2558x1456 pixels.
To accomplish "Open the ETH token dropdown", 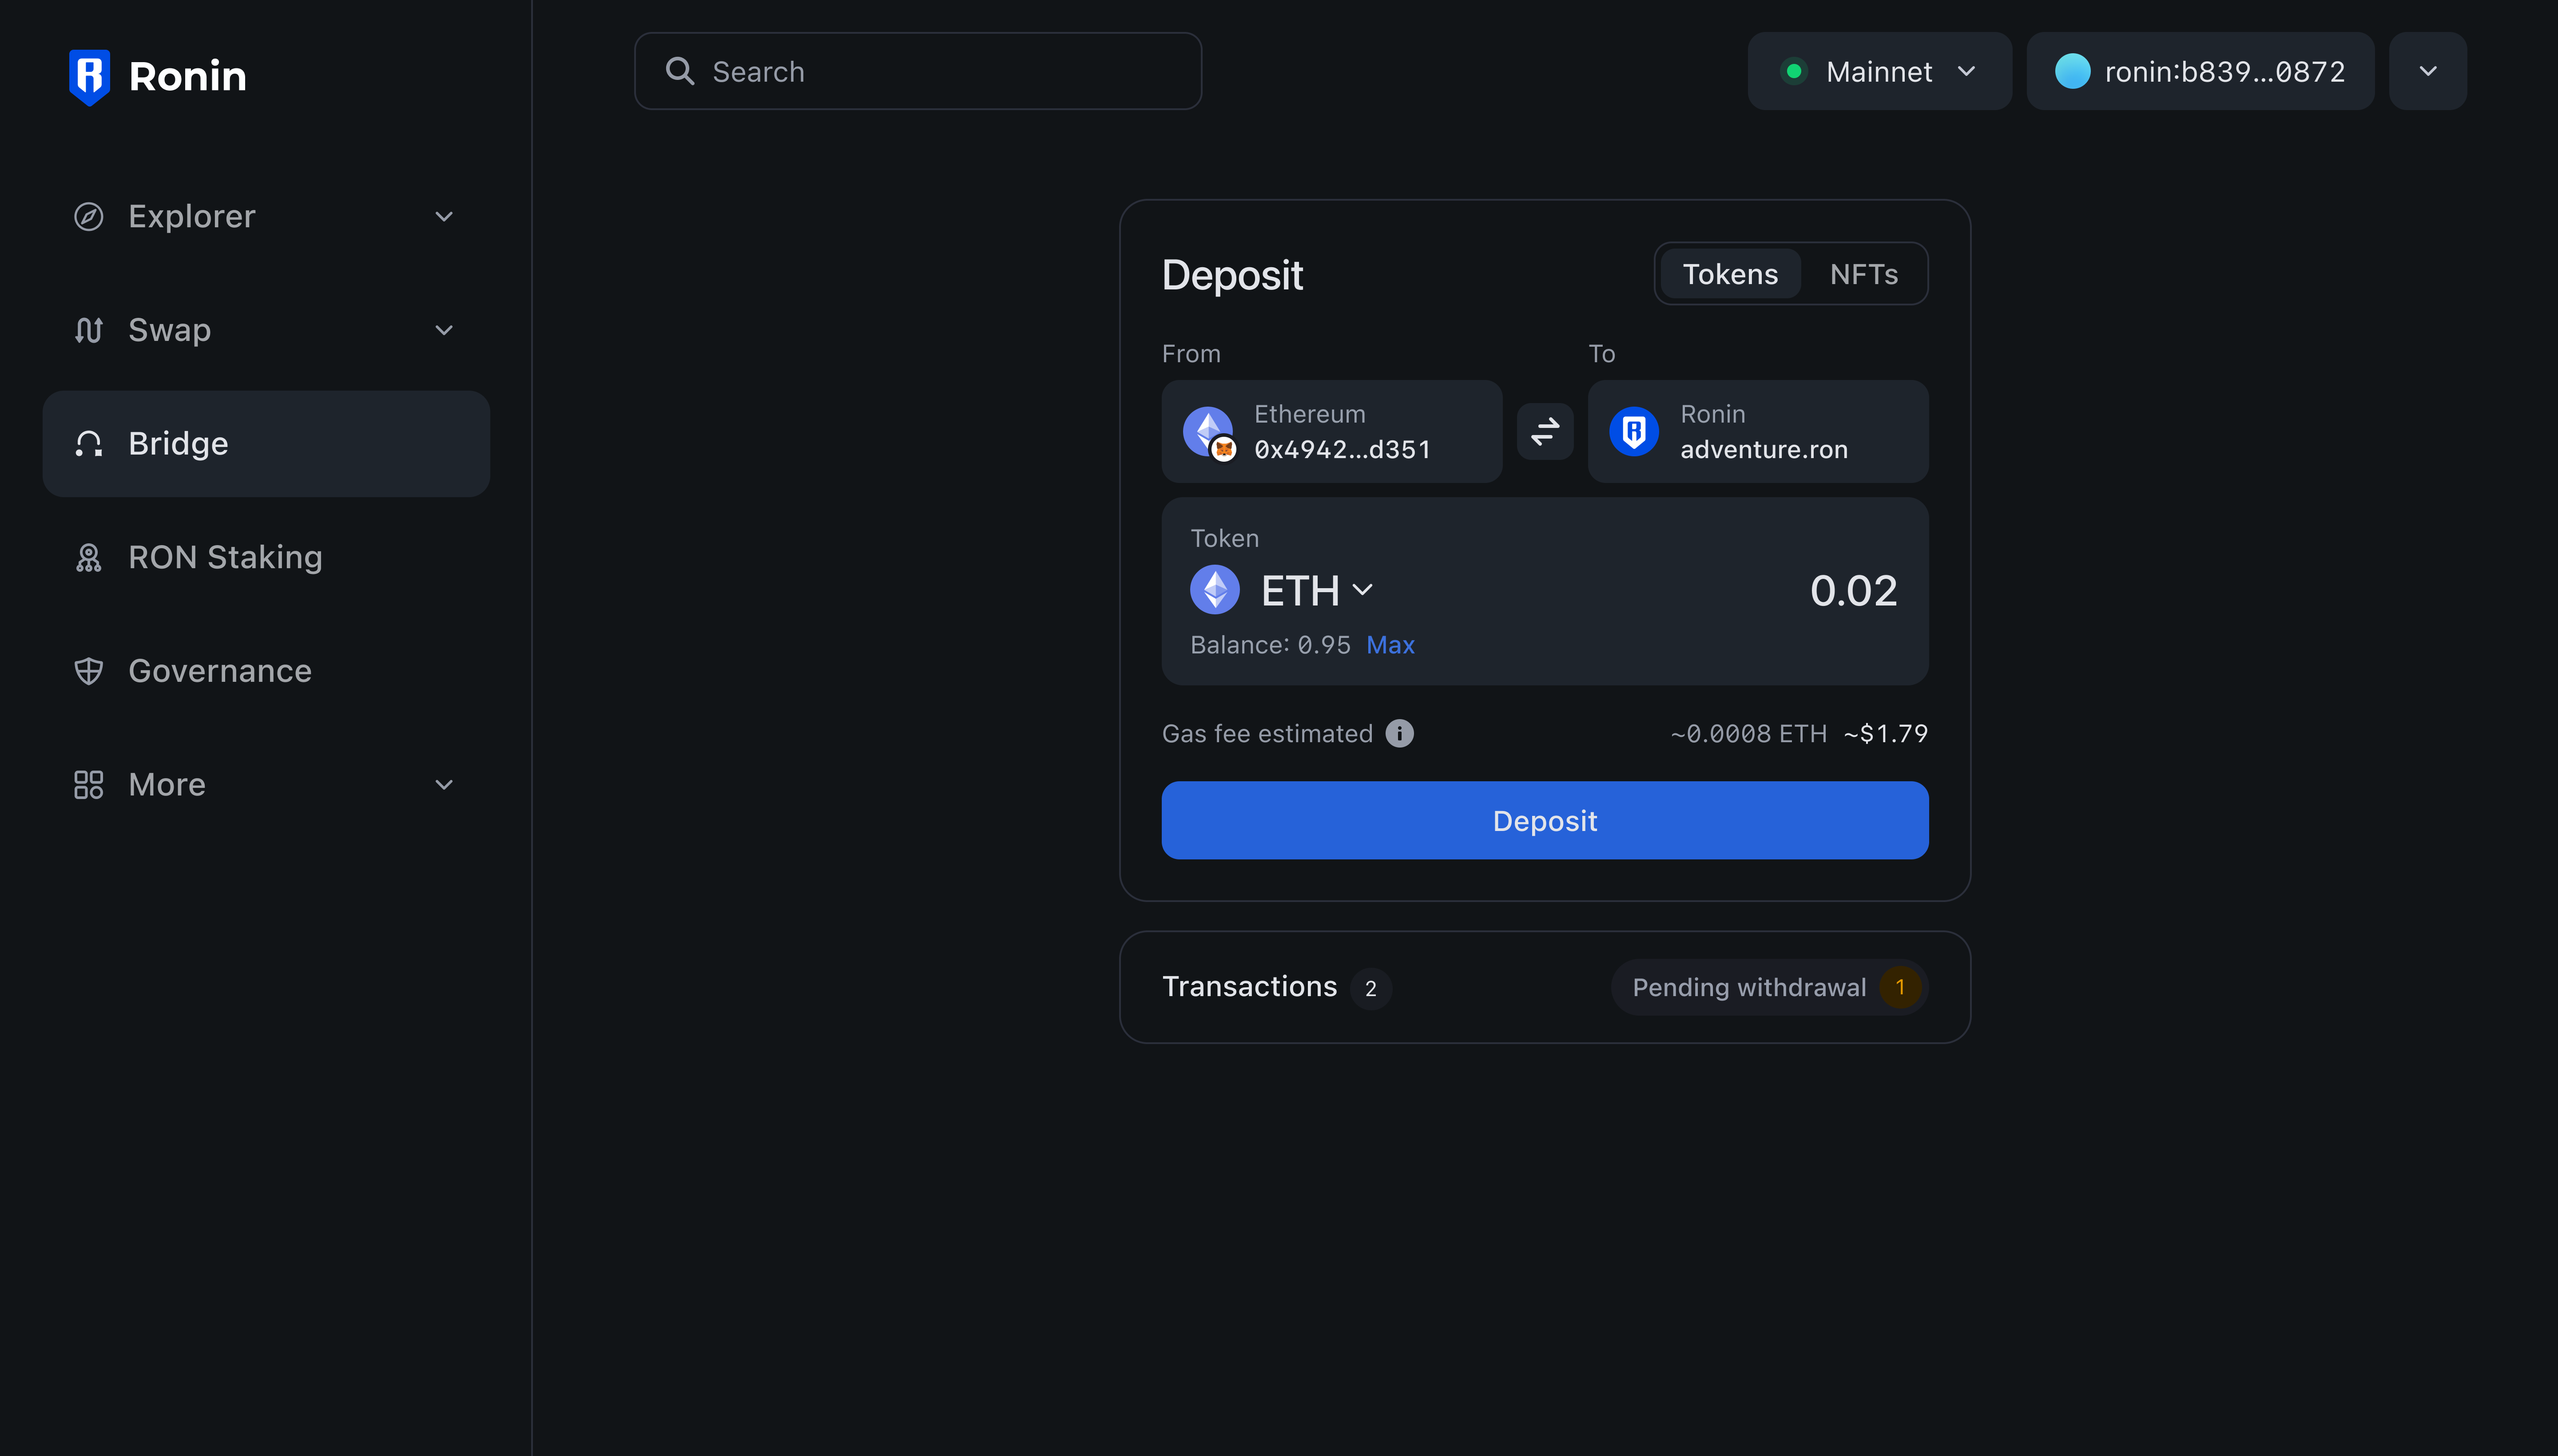I will (1315, 590).
